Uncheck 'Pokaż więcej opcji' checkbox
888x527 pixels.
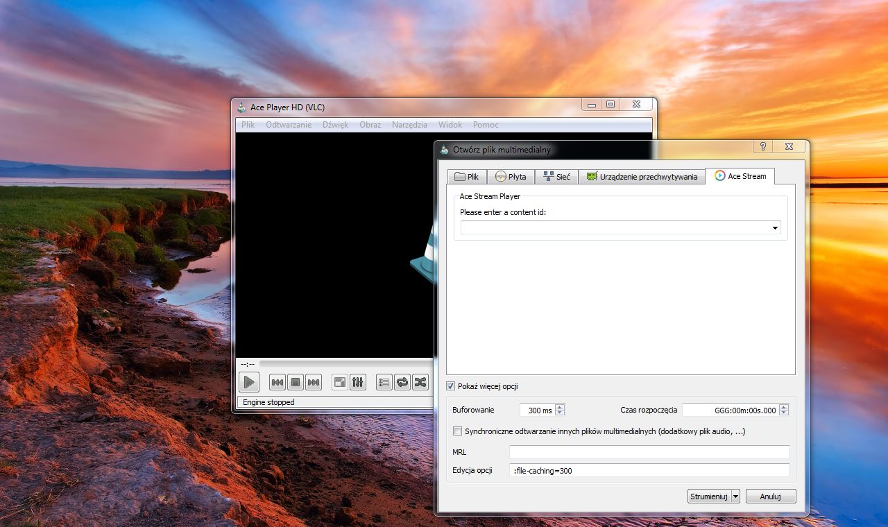click(451, 386)
